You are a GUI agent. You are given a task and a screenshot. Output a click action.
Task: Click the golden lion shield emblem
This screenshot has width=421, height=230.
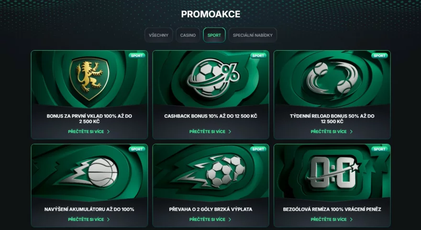pos(89,78)
